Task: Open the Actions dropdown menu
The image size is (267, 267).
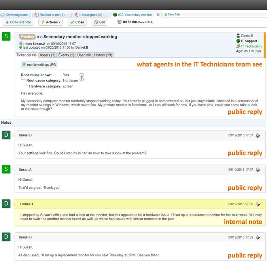Action: click(50, 22)
